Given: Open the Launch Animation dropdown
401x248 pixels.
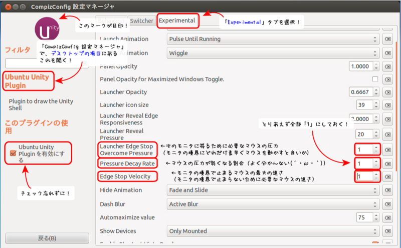Looking at the screenshot, I should (x=273, y=39).
